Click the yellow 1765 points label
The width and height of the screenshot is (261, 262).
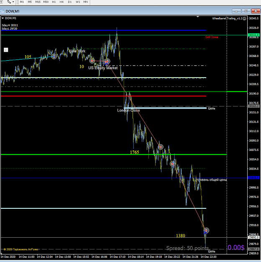(134, 152)
